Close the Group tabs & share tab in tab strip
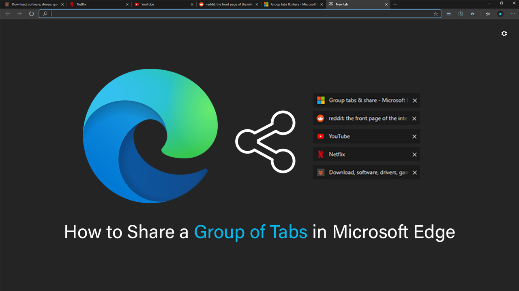The height and width of the screenshot is (291, 519). tap(322, 4)
